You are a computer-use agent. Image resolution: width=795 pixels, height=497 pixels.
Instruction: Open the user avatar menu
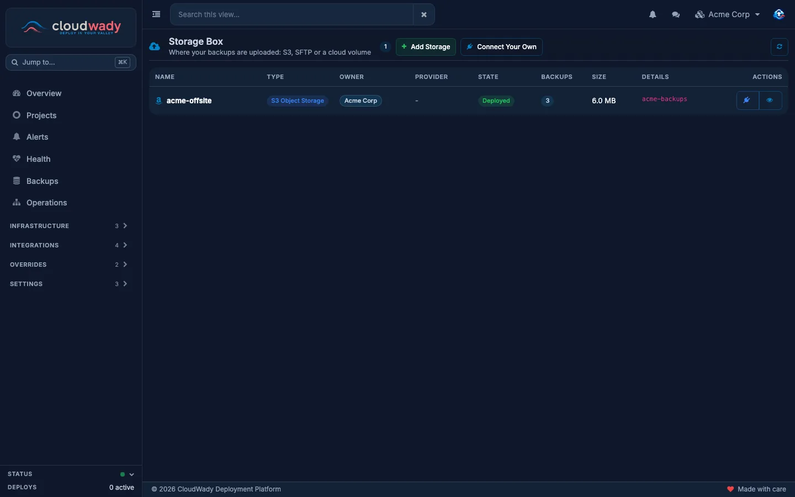(779, 14)
